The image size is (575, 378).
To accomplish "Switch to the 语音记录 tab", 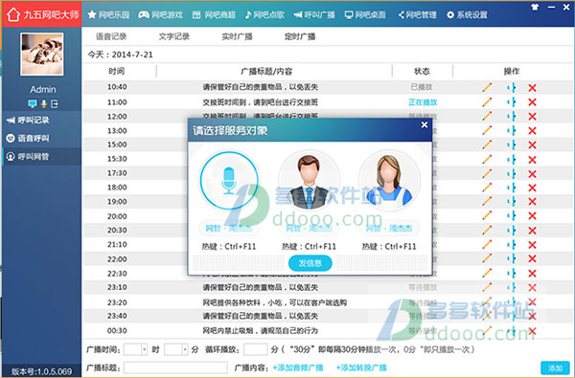I will (111, 36).
